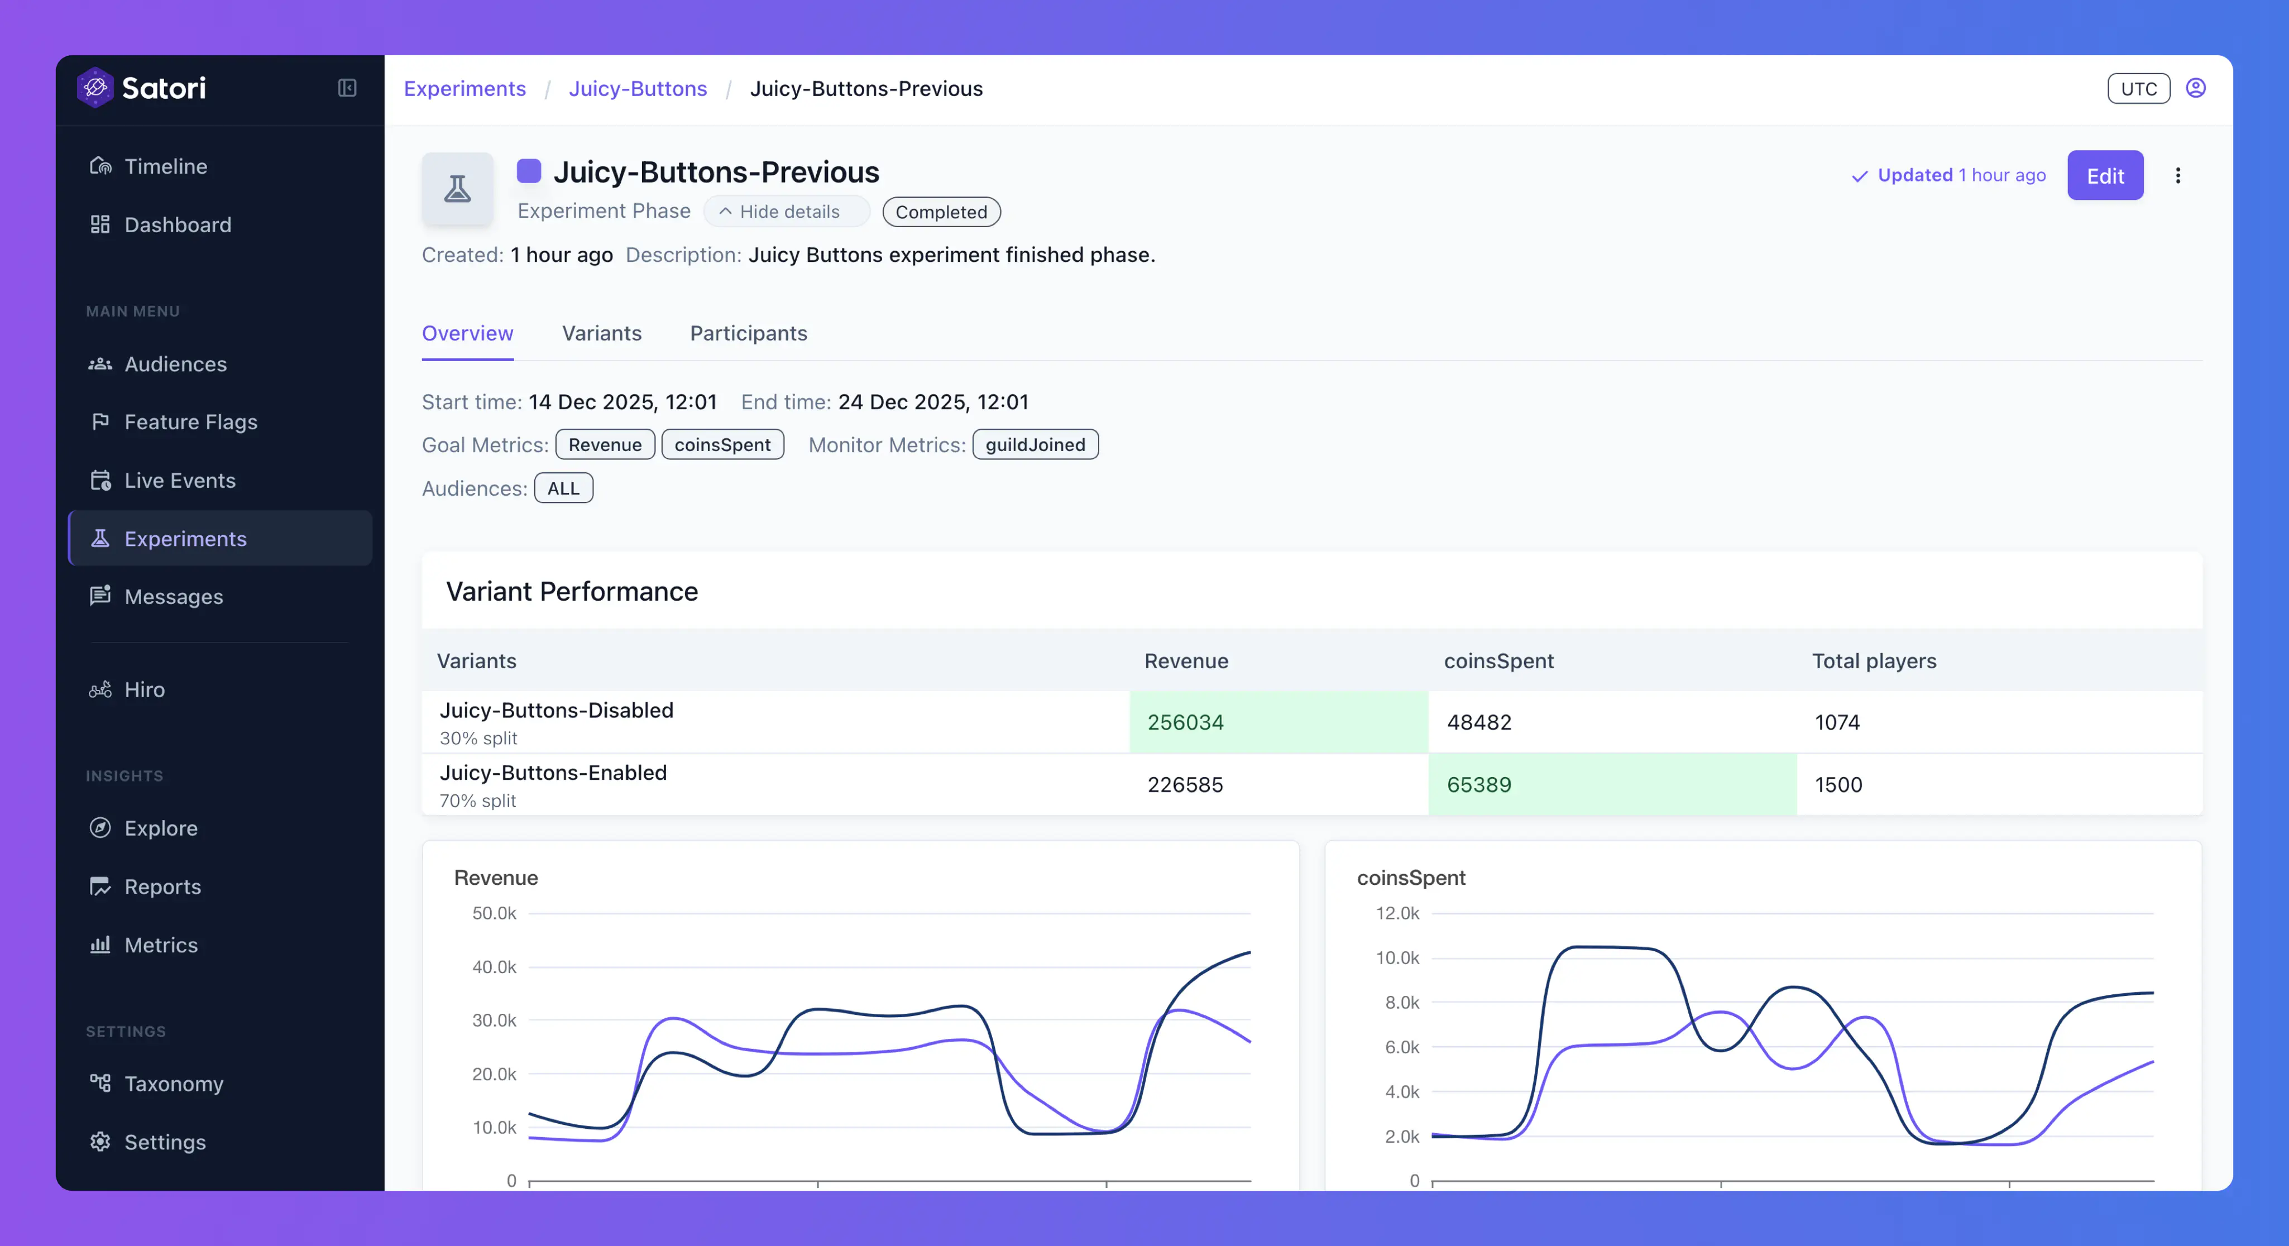Click the purple color swatch near title
Viewport: 2289px width, 1246px height.
pos(529,171)
